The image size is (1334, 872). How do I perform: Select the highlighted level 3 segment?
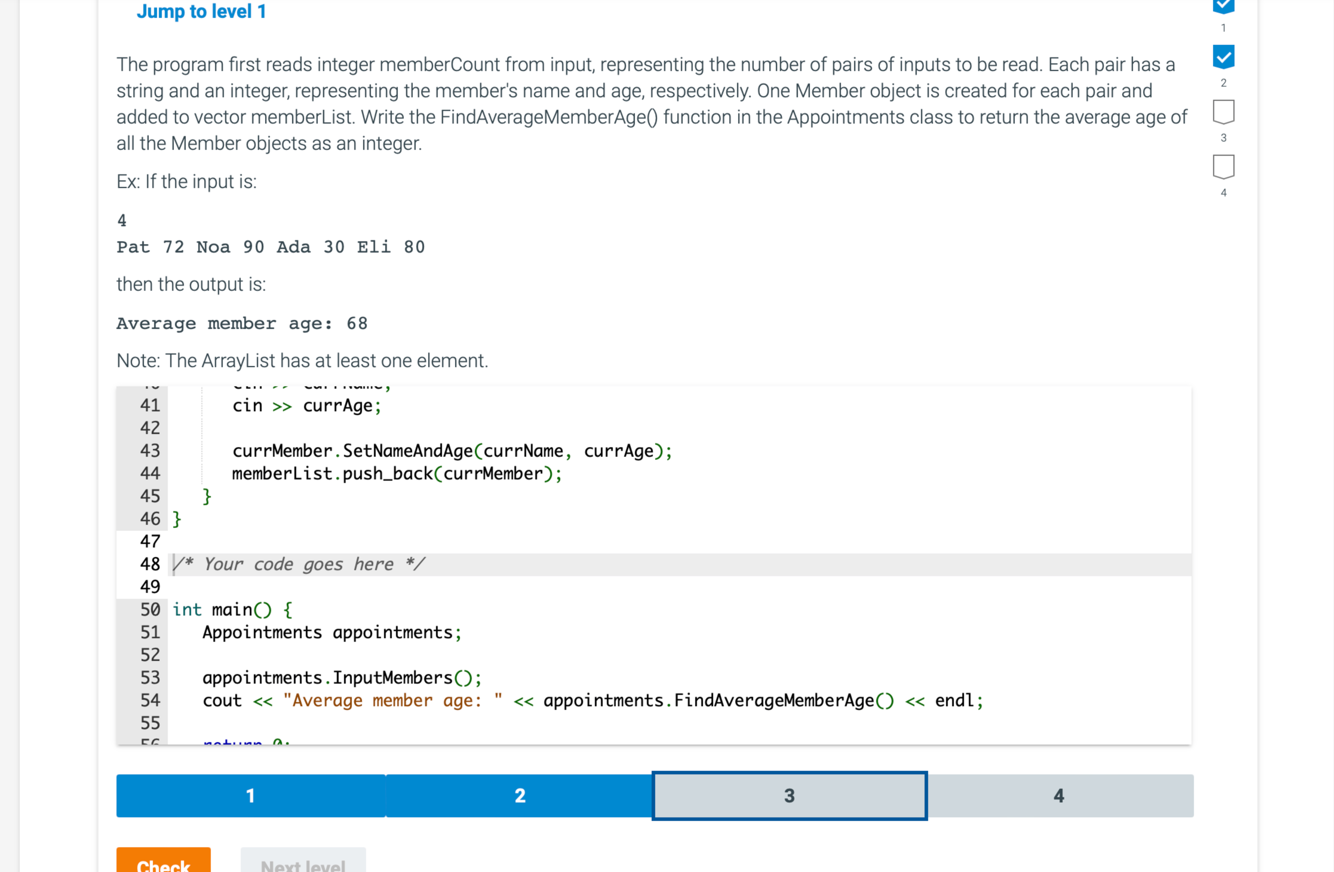point(789,795)
